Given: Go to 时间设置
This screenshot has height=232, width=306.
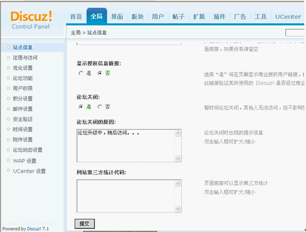Looking at the screenshot, I should 22,130.
